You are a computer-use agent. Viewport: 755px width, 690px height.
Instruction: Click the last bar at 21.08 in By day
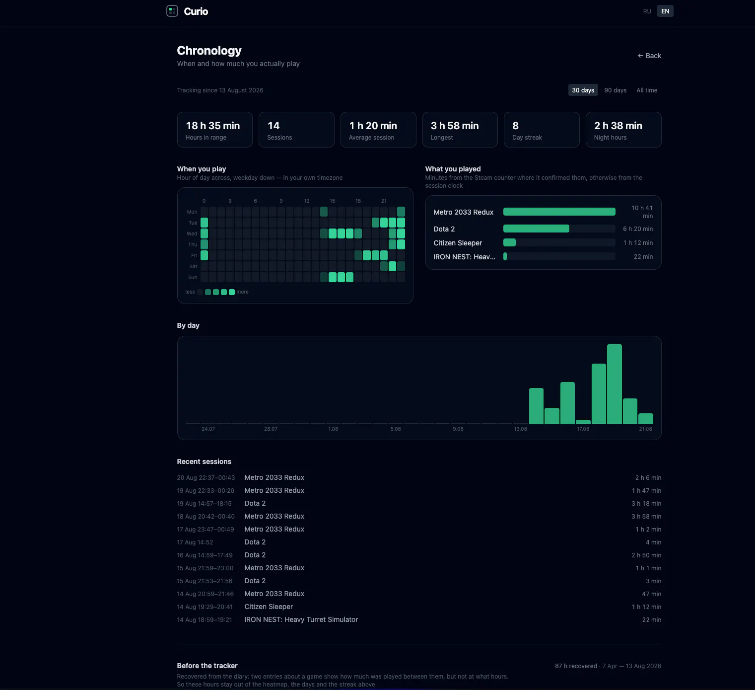(646, 418)
